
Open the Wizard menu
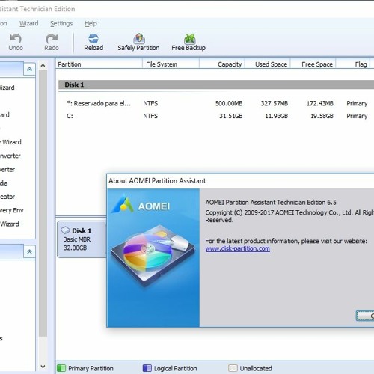tap(29, 23)
